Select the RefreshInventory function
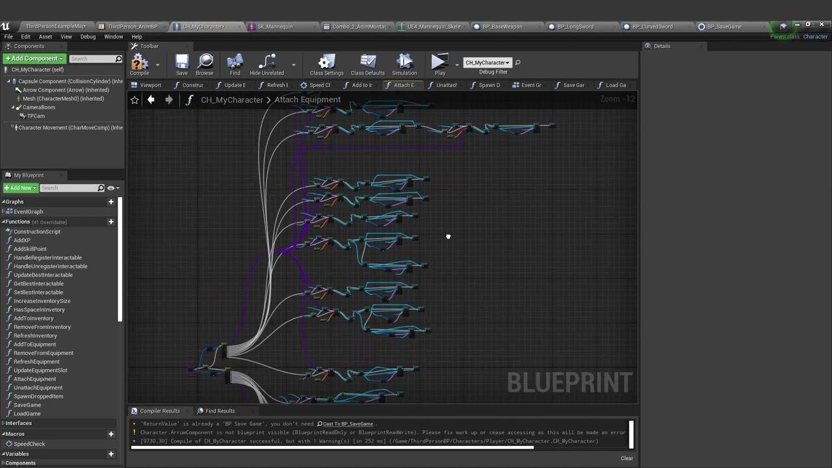The image size is (832, 468). point(35,335)
